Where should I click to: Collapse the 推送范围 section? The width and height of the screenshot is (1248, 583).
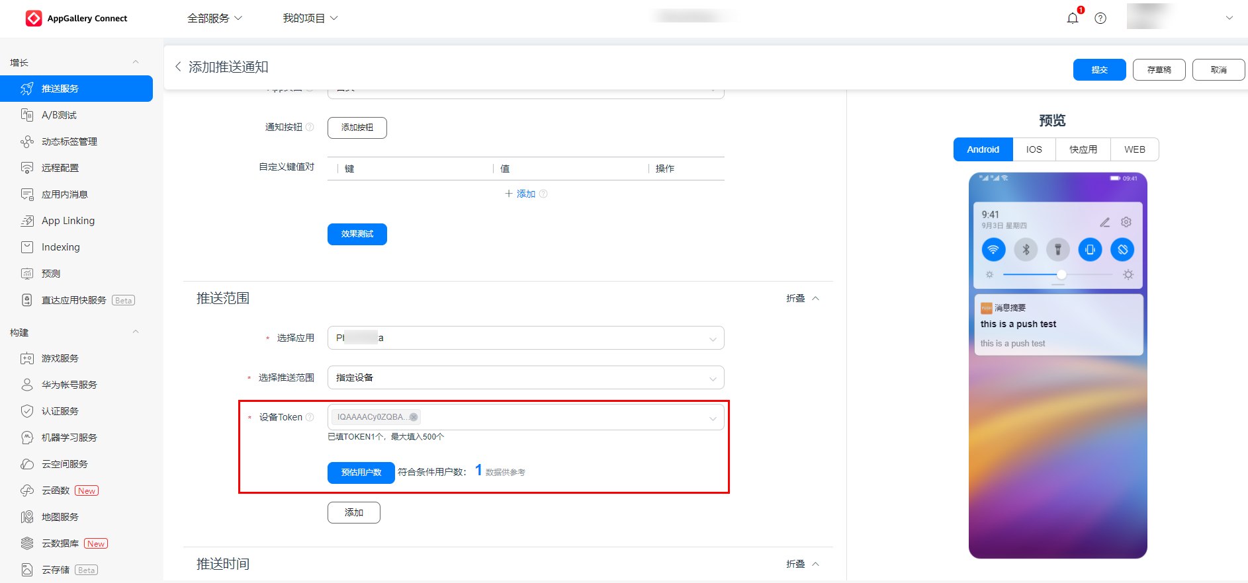tap(803, 298)
